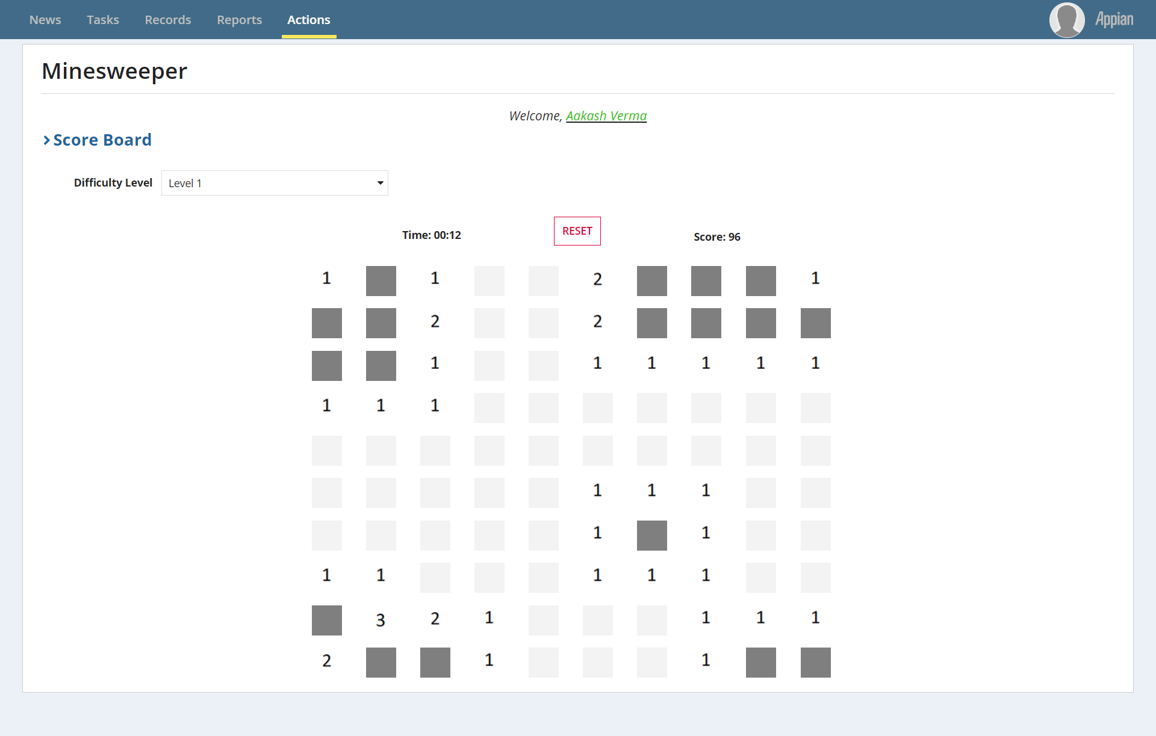Image resolution: width=1156 pixels, height=736 pixels.
Task: Reveal the gray tile in the top row
Action: coord(381,280)
